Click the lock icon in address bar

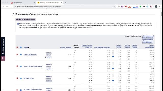pyautogui.click(x=15, y=6)
